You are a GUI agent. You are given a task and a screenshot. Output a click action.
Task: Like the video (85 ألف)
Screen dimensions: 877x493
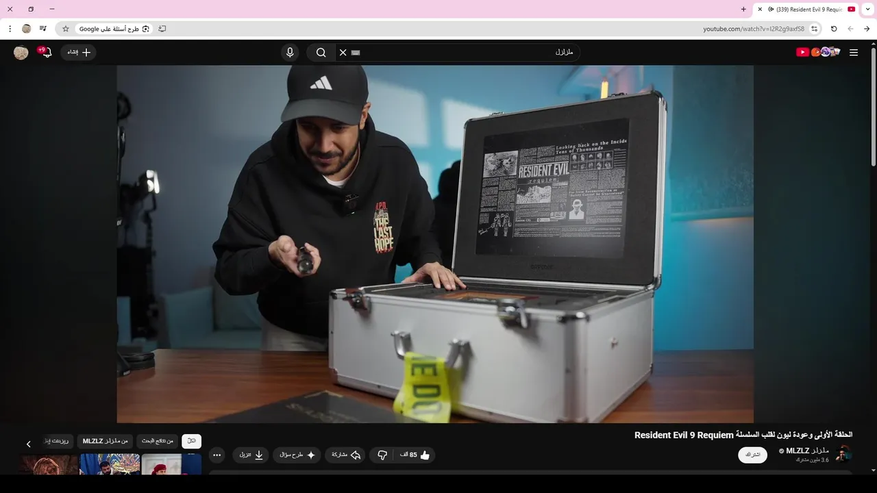415,455
